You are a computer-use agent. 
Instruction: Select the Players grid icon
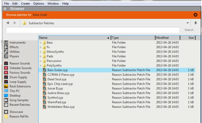[x=6, y=56]
